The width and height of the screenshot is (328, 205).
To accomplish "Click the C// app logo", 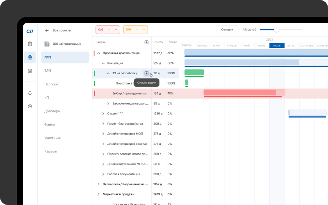I will 30,32.
